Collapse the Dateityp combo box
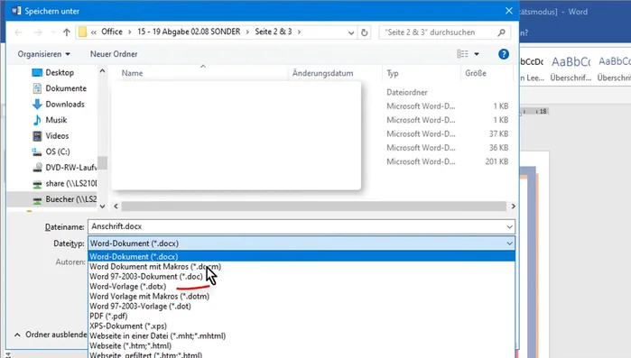631x358 pixels. (509, 243)
